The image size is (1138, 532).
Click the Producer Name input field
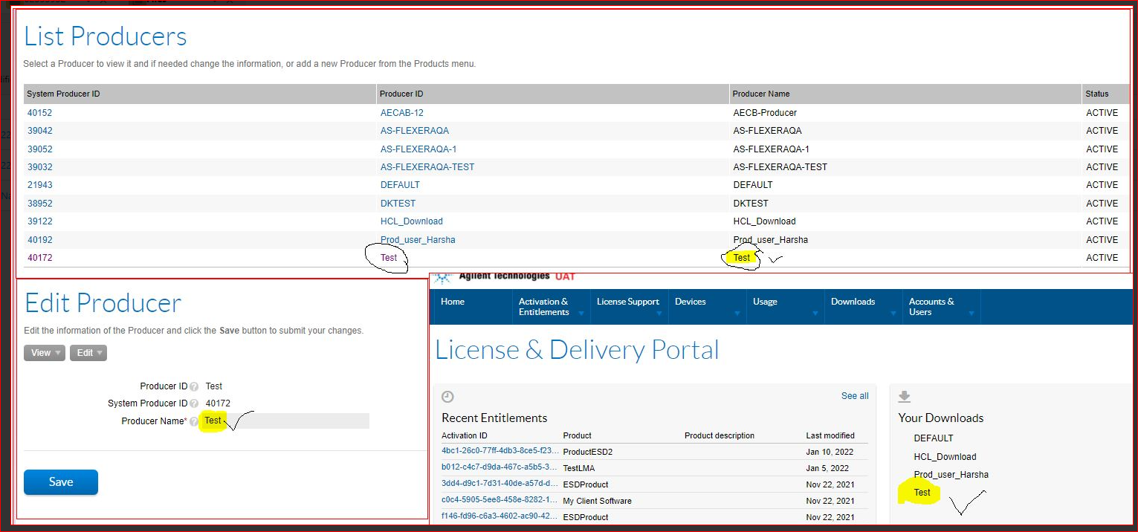[x=285, y=421]
